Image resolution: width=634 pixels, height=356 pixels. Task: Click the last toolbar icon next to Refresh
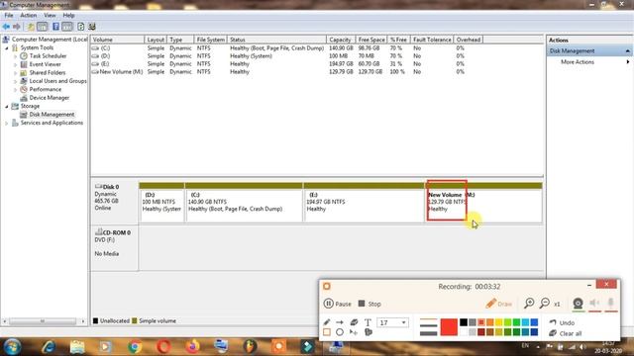point(92,27)
